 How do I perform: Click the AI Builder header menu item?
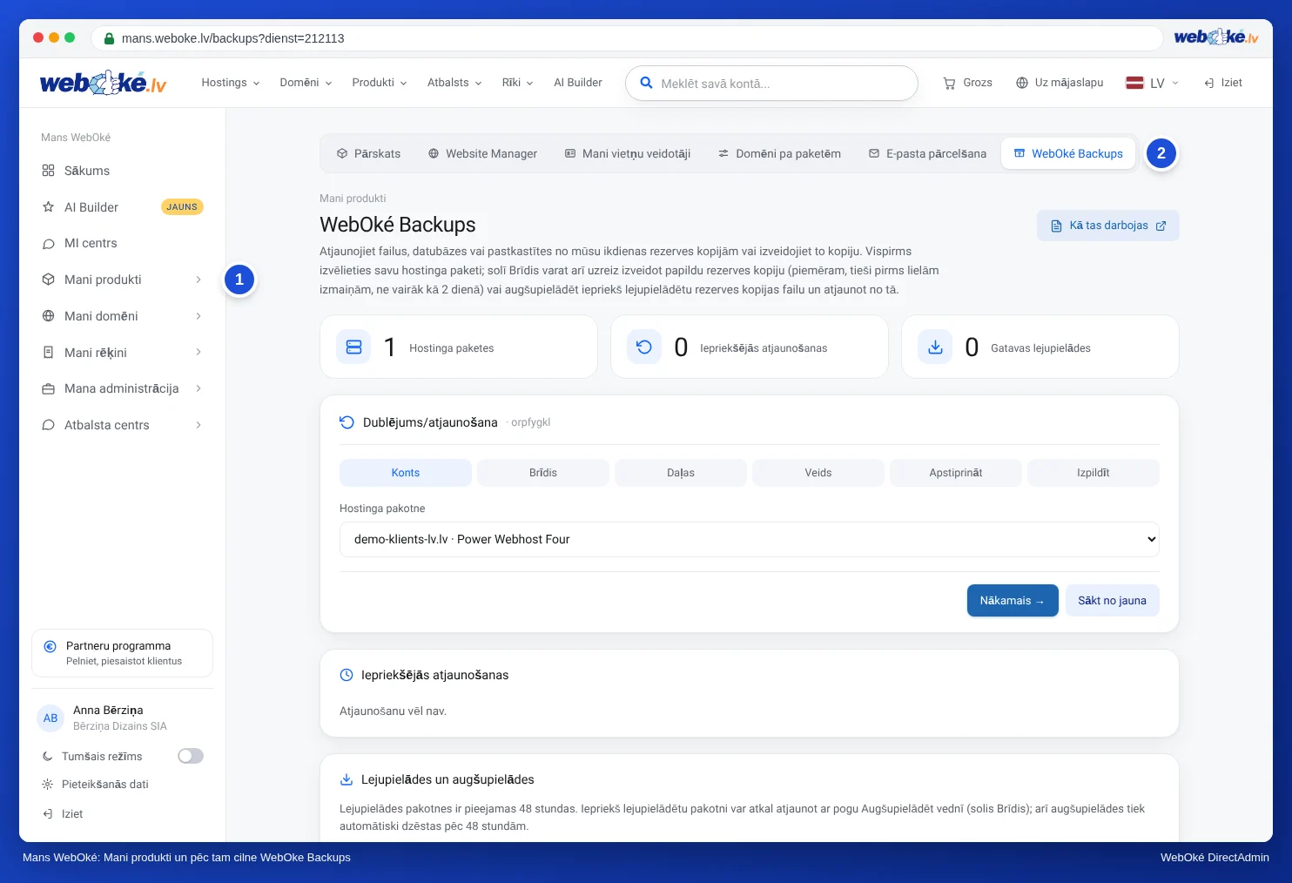(x=578, y=83)
